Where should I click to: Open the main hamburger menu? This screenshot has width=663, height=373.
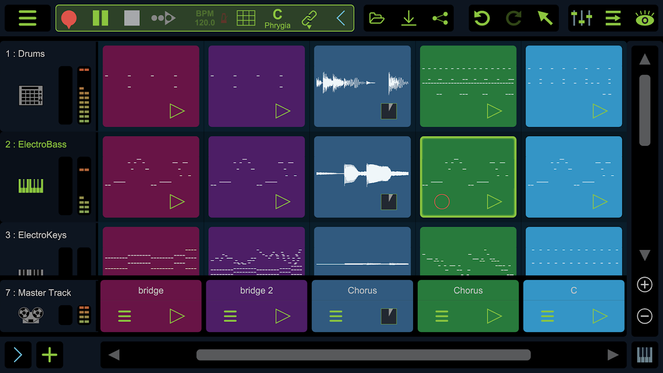[28, 18]
